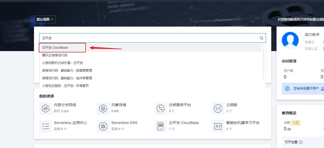Image resolution: width=324 pixels, height=148 pixels.
Task: Click the user avatar icon
Action: pos(290,41)
